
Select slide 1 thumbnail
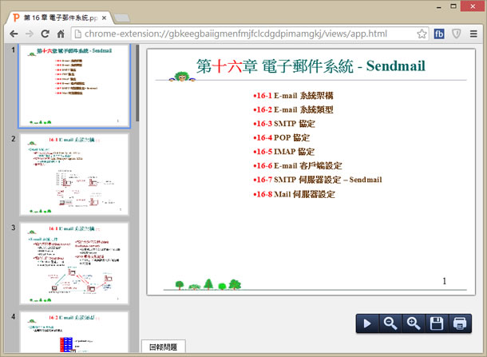[74, 85]
